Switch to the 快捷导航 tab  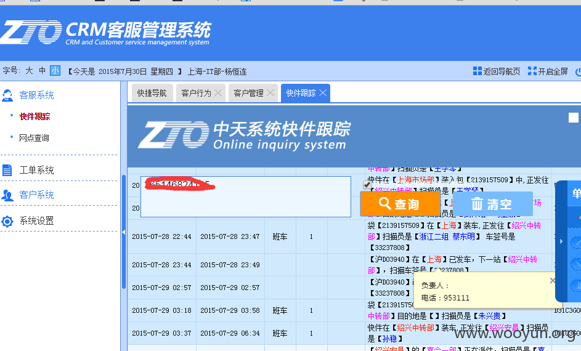click(x=152, y=93)
